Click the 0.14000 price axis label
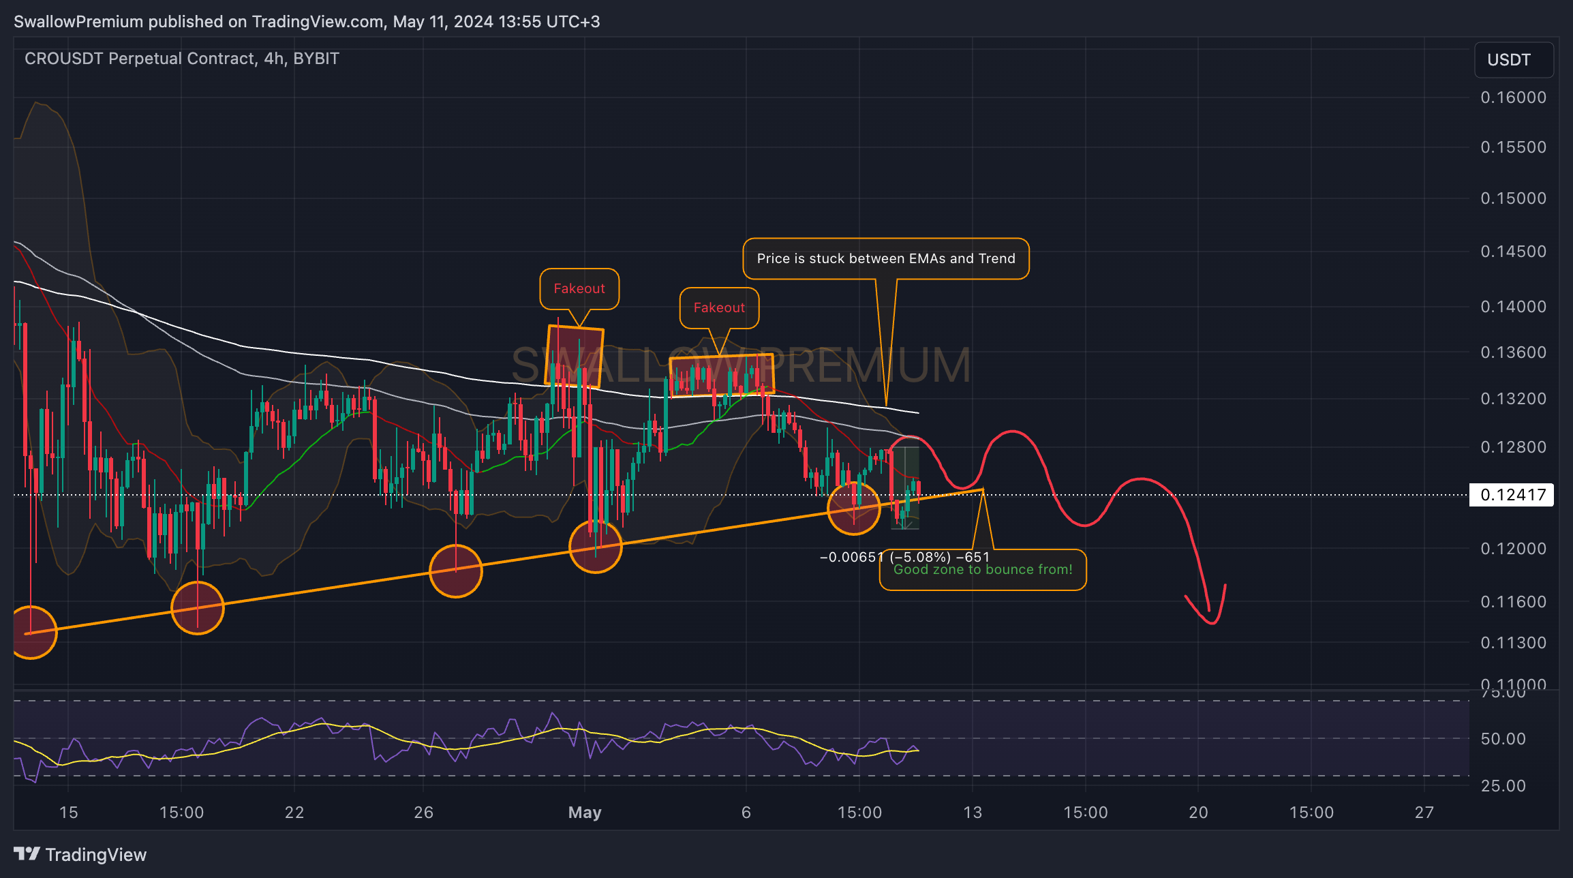This screenshot has width=1573, height=878. pos(1513,307)
